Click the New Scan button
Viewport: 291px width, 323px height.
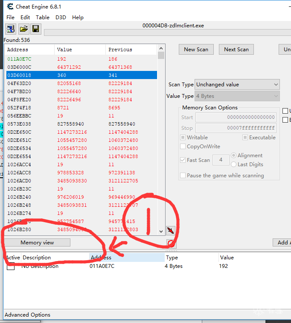[x=196, y=50]
